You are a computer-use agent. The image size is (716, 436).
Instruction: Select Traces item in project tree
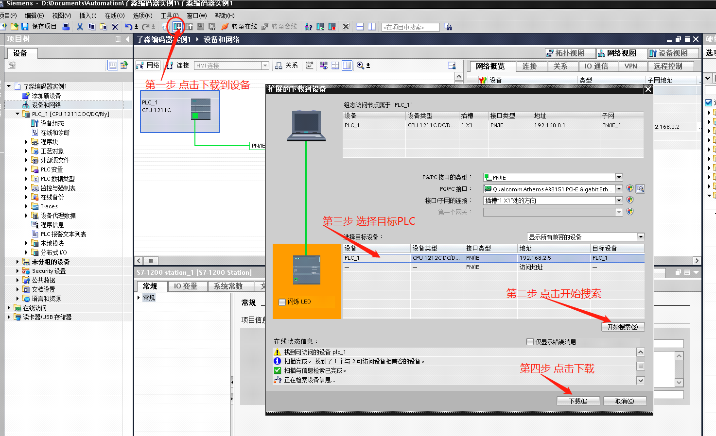49,206
